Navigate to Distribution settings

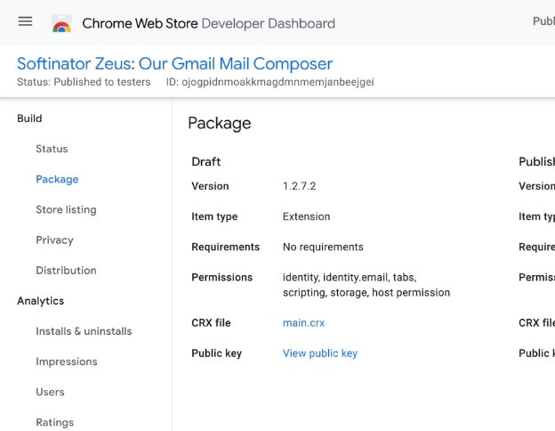point(66,271)
